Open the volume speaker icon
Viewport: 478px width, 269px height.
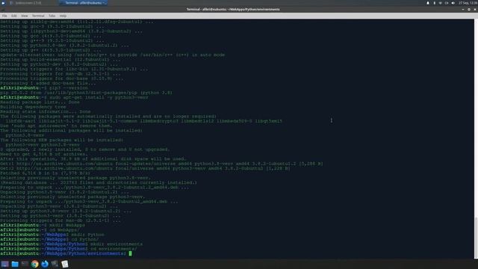[453, 3]
